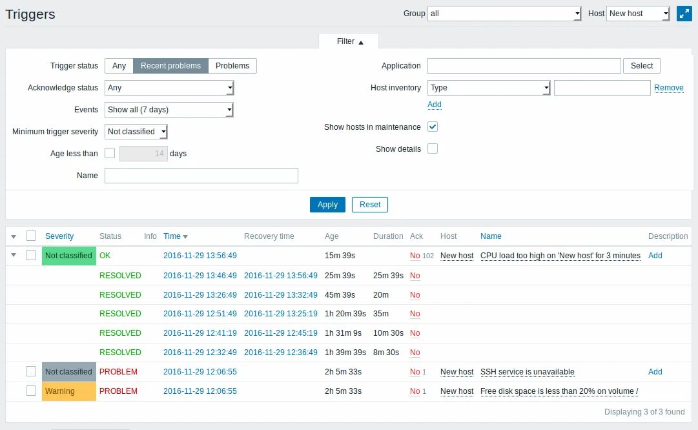Reset the trigger filter
Viewport: 698px width, 430px height.
(370, 205)
